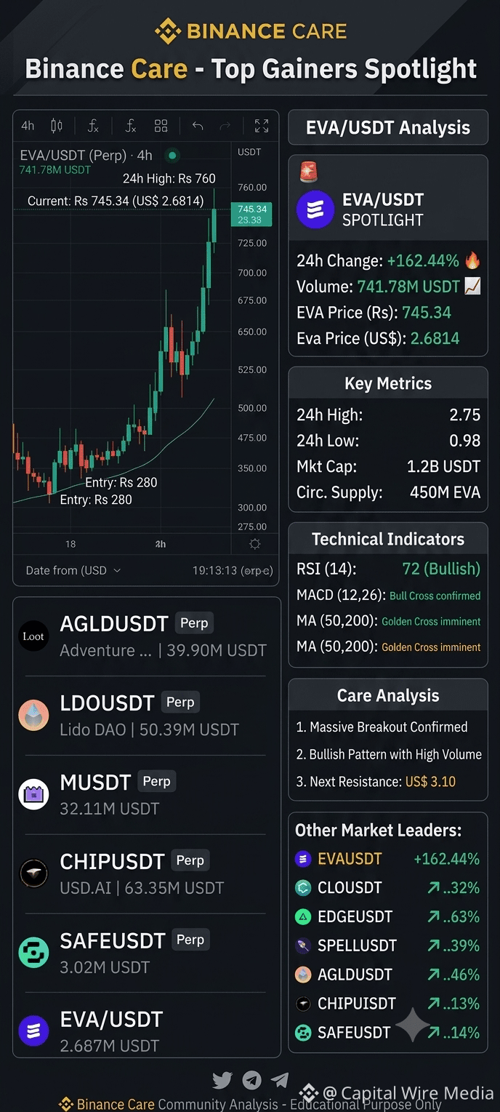This screenshot has width=500, height=1112.
Task: Click the SAFEUSDT green logo in list
Action: [x=33, y=953]
